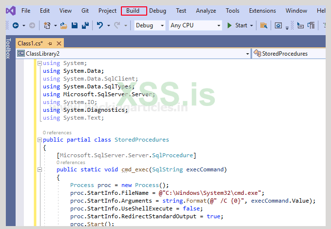Open the Edit menu

tap(45, 11)
